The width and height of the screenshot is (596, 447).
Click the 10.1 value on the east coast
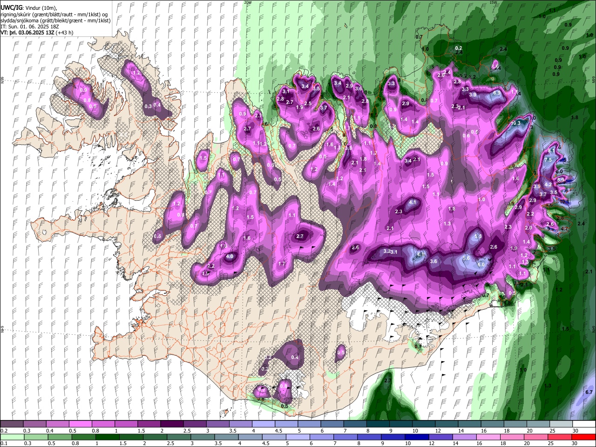564,202
